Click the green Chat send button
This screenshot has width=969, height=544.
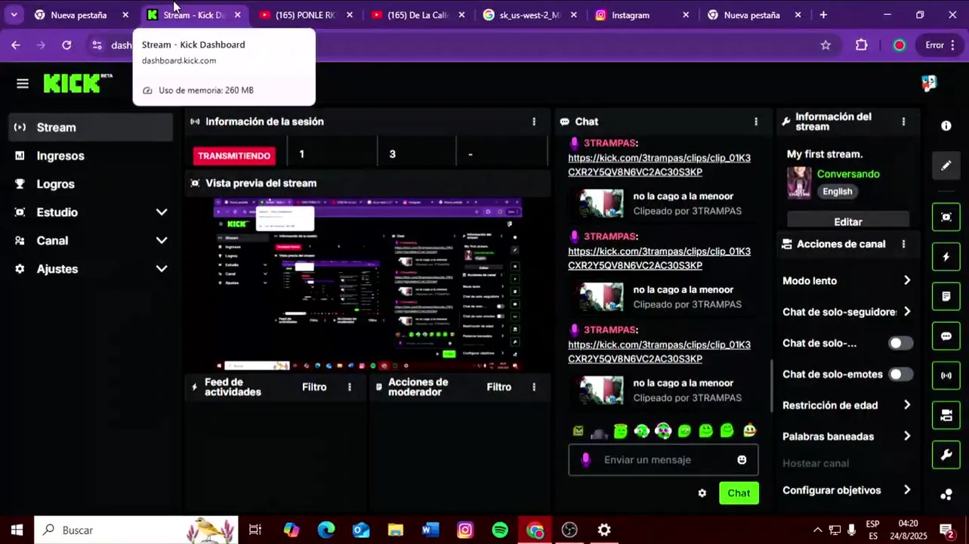tap(739, 493)
